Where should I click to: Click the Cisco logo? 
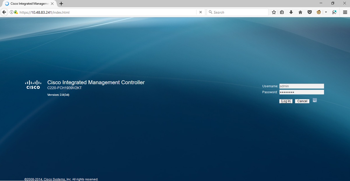(x=33, y=84)
